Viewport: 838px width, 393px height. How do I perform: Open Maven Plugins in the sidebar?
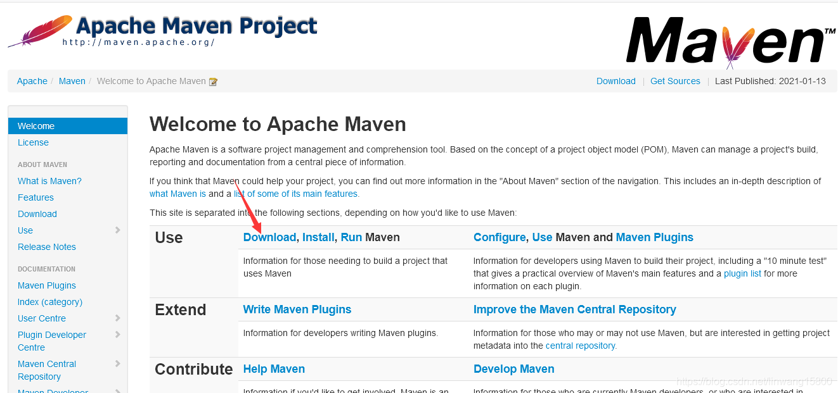click(x=47, y=285)
